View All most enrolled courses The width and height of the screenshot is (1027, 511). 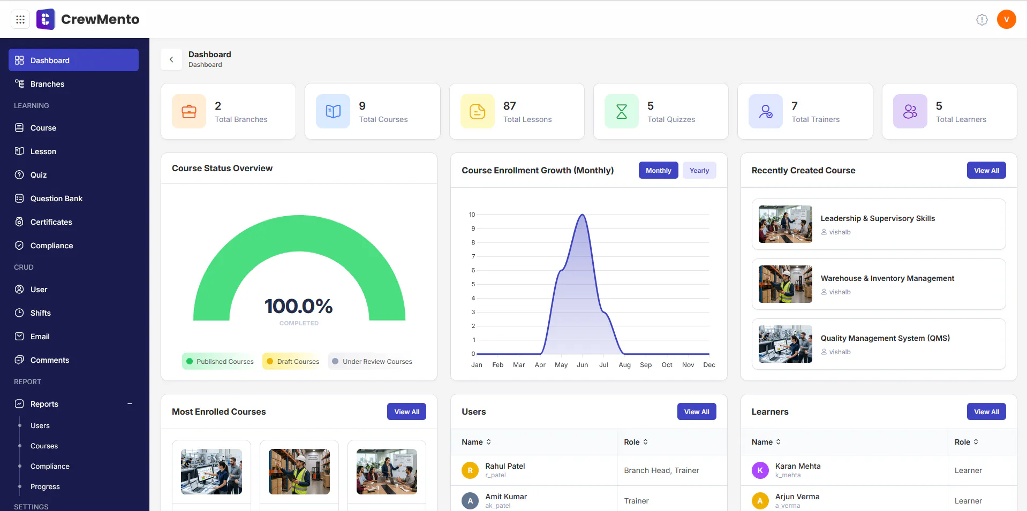[406, 411]
